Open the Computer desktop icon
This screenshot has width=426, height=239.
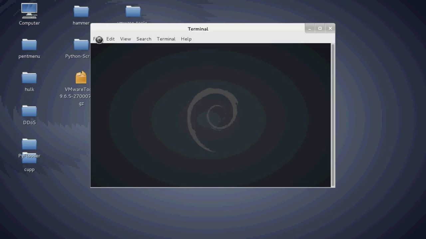(29, 11)
